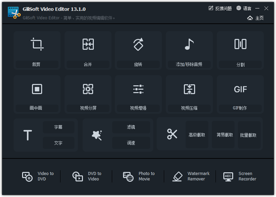Viewport: 276px width, 197px height.
Task: Go to Home (主页) link
Action: [256, 18]
